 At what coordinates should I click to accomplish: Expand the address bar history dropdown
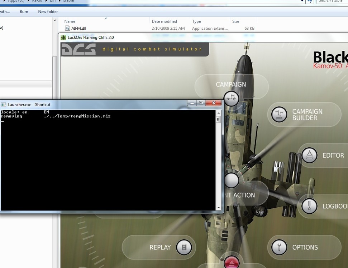coord(302,1)
